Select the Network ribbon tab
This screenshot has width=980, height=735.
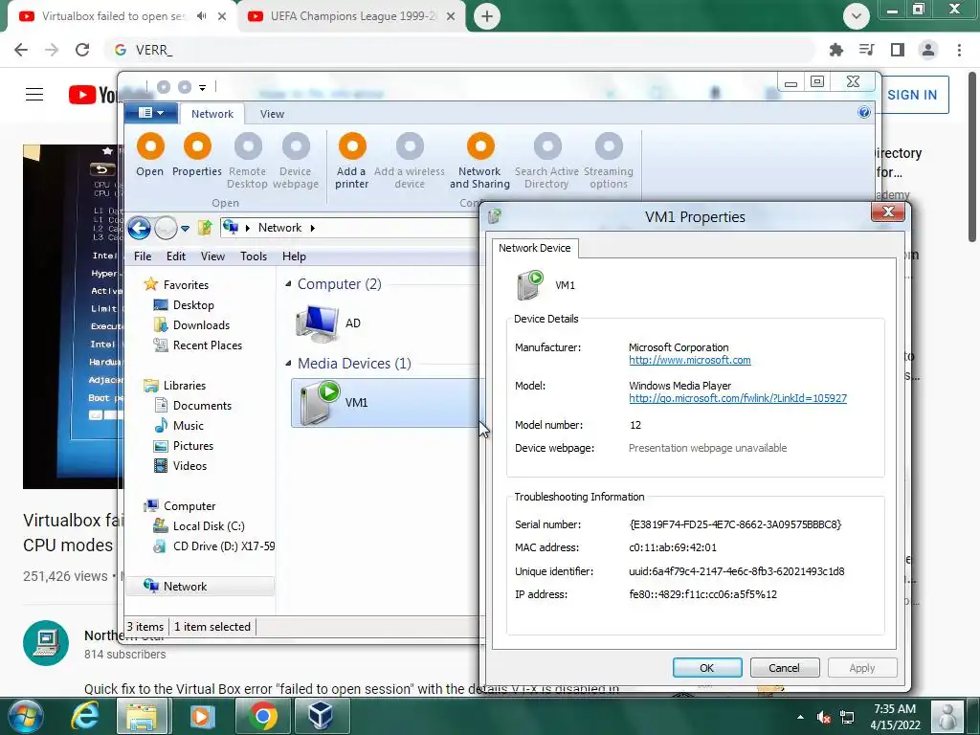point(212,114)
